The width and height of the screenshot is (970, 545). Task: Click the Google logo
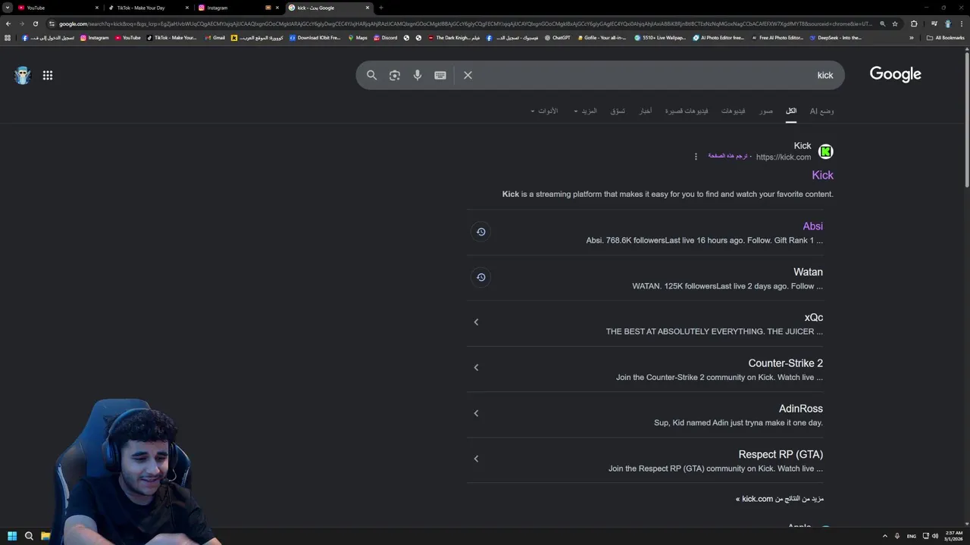click(x=895, y=74)
